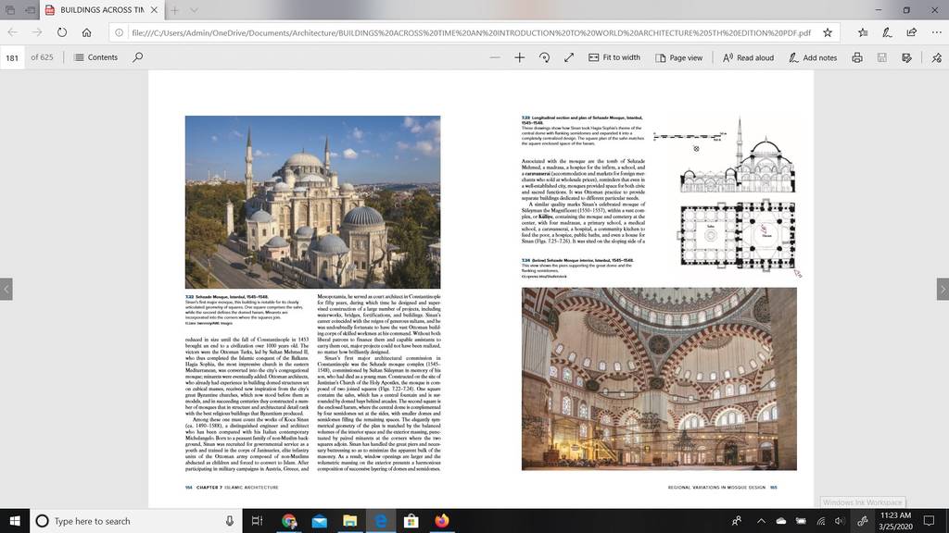This screenshot has height=533, width=949.
Task: Pin the PDF toolbar
Action: pos(936,57)
